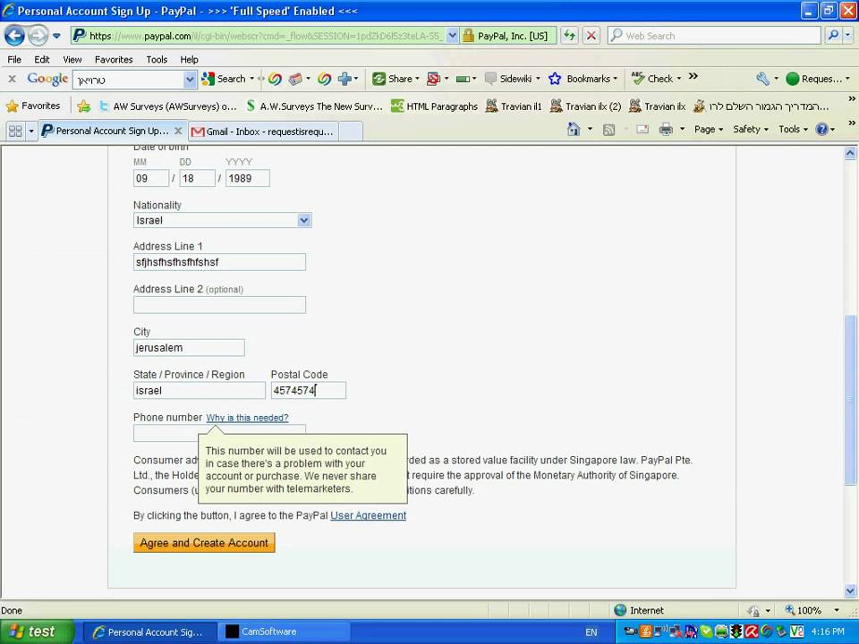Image resolution: width=859 pixels, height=644 pixels.
Task: Close the Google Toolbar with X
Action: tap(12, 79)
